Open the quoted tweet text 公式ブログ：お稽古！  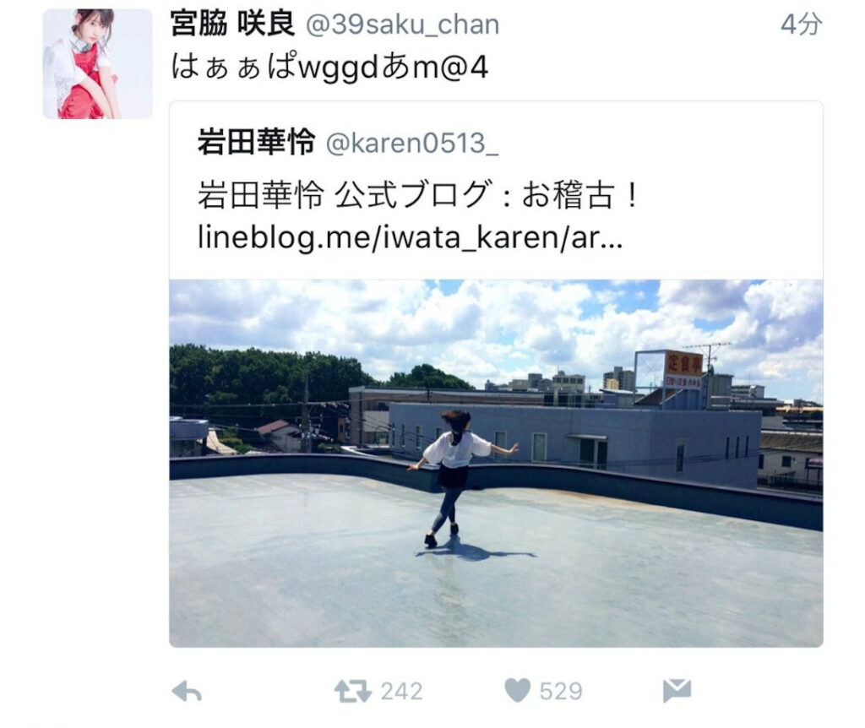point(487,194)
